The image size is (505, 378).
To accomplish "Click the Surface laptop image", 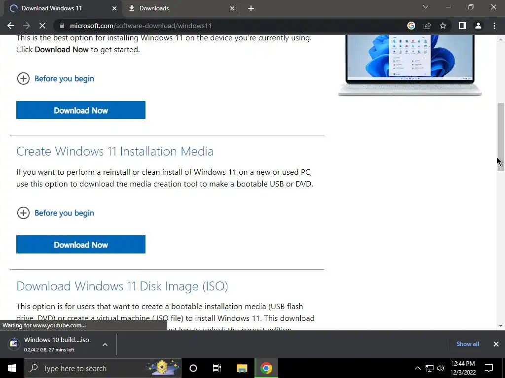I will 410,65.
